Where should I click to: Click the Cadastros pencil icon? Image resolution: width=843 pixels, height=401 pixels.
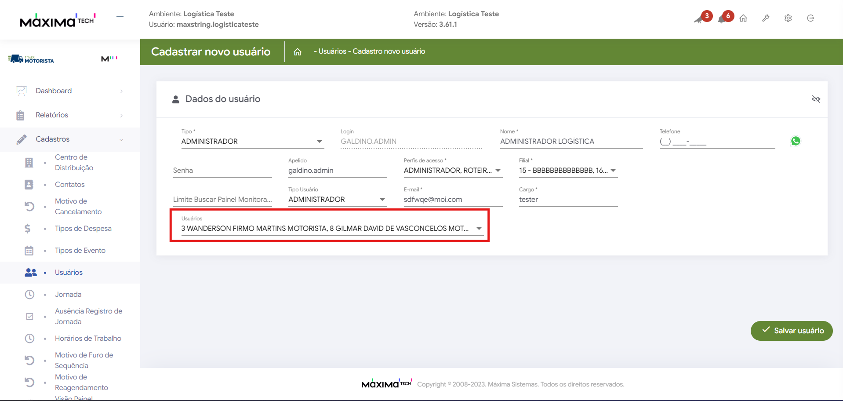point(21,139)
